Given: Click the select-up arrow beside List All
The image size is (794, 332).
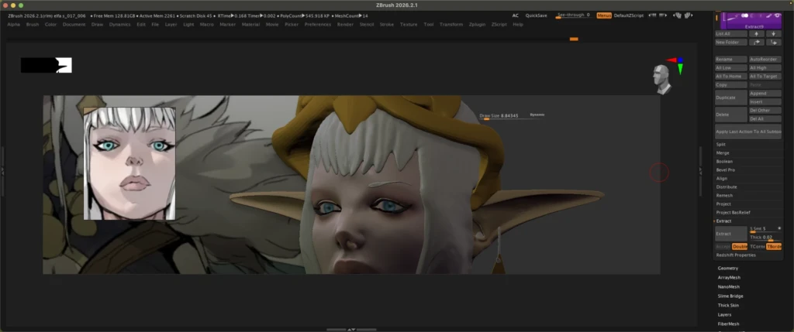Looking at the screenshot, I should [x=757, y=34].
